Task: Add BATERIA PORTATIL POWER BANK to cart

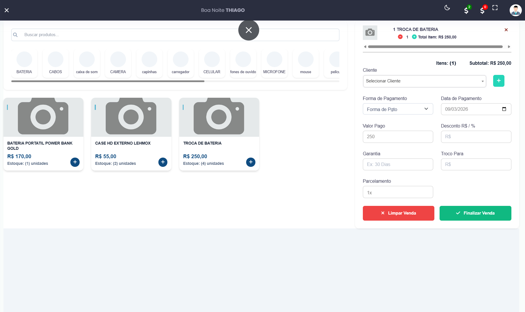Action: [x=75, y=162]
